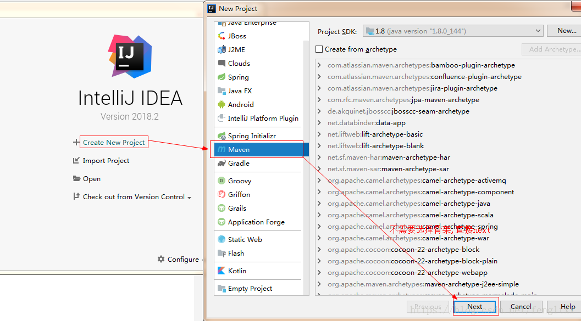
Task: Select Empty Project type
Action: tap(259, 288)
